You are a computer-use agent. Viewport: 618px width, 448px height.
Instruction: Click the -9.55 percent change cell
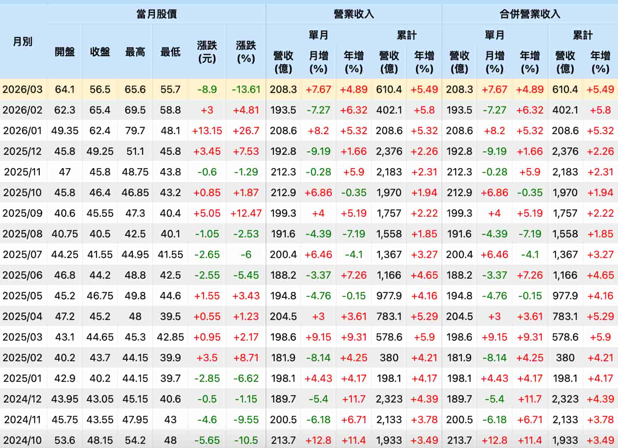(246, 420)
